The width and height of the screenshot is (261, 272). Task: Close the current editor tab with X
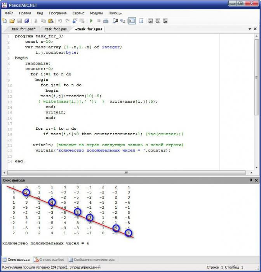click(255, 29)
